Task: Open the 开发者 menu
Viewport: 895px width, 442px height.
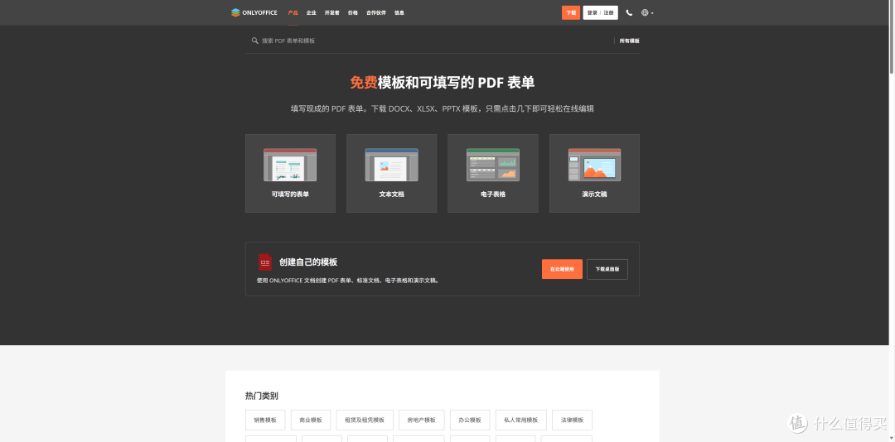Action: point(331,12)
